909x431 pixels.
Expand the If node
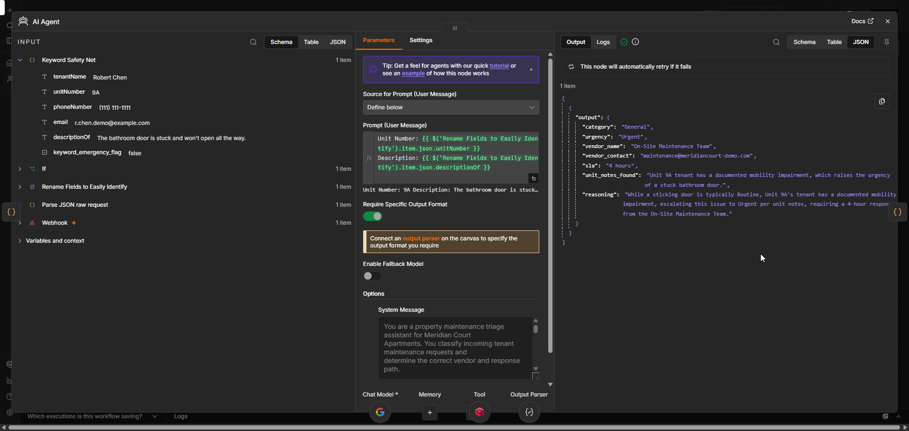[20, 169]
